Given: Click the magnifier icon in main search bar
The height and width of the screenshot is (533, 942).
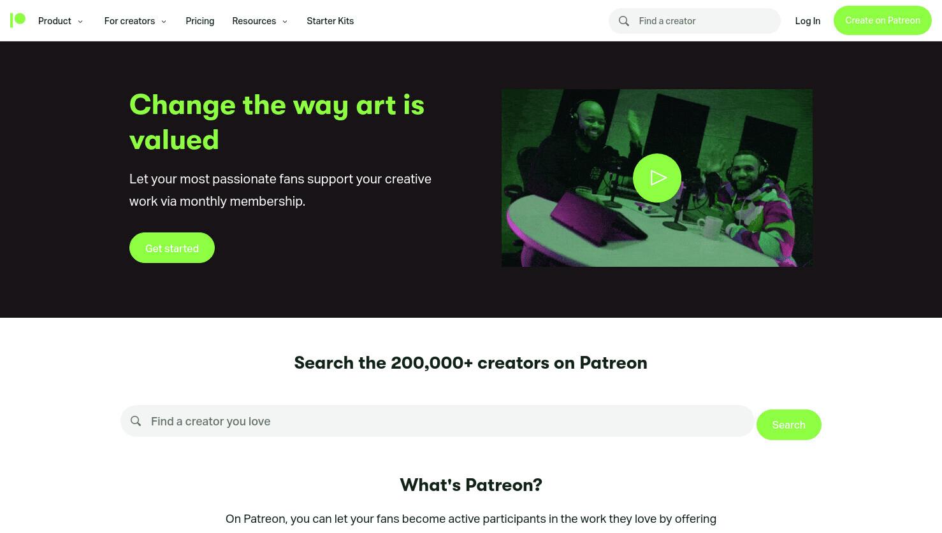Looking at the screenshot, I should (136, 421).
